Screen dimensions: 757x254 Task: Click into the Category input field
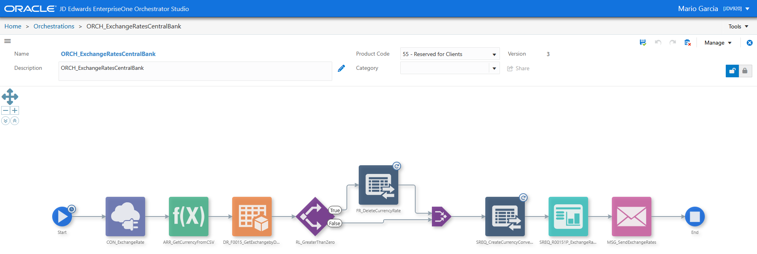tap(445, 68)
